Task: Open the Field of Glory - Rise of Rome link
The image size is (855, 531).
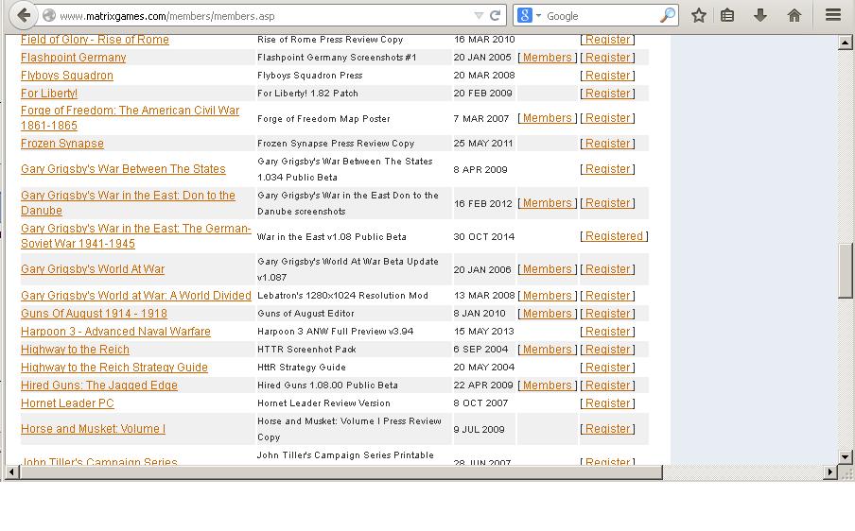Action: [95, 40]
